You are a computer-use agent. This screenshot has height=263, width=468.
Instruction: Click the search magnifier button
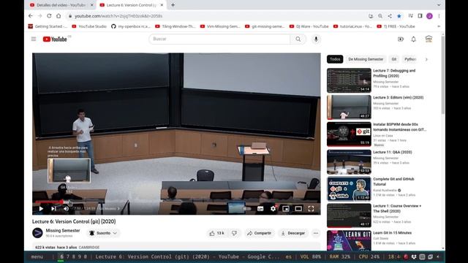point(298,39)
